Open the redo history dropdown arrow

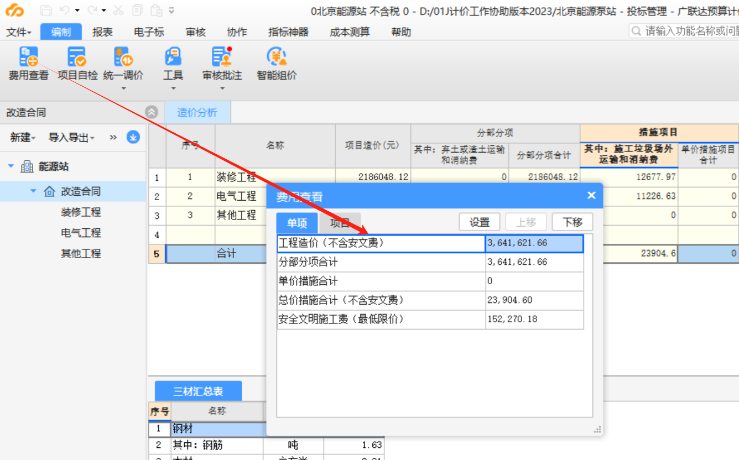(104, 11)
